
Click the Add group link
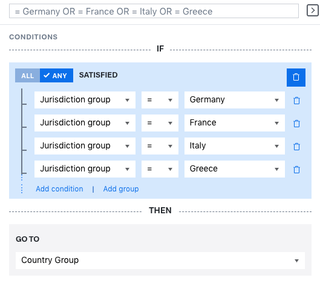121,189
